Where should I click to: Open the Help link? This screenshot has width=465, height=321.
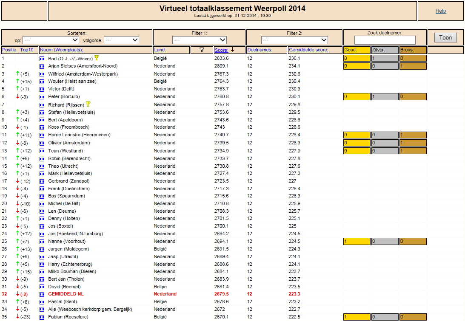click(x=441, y=11)
